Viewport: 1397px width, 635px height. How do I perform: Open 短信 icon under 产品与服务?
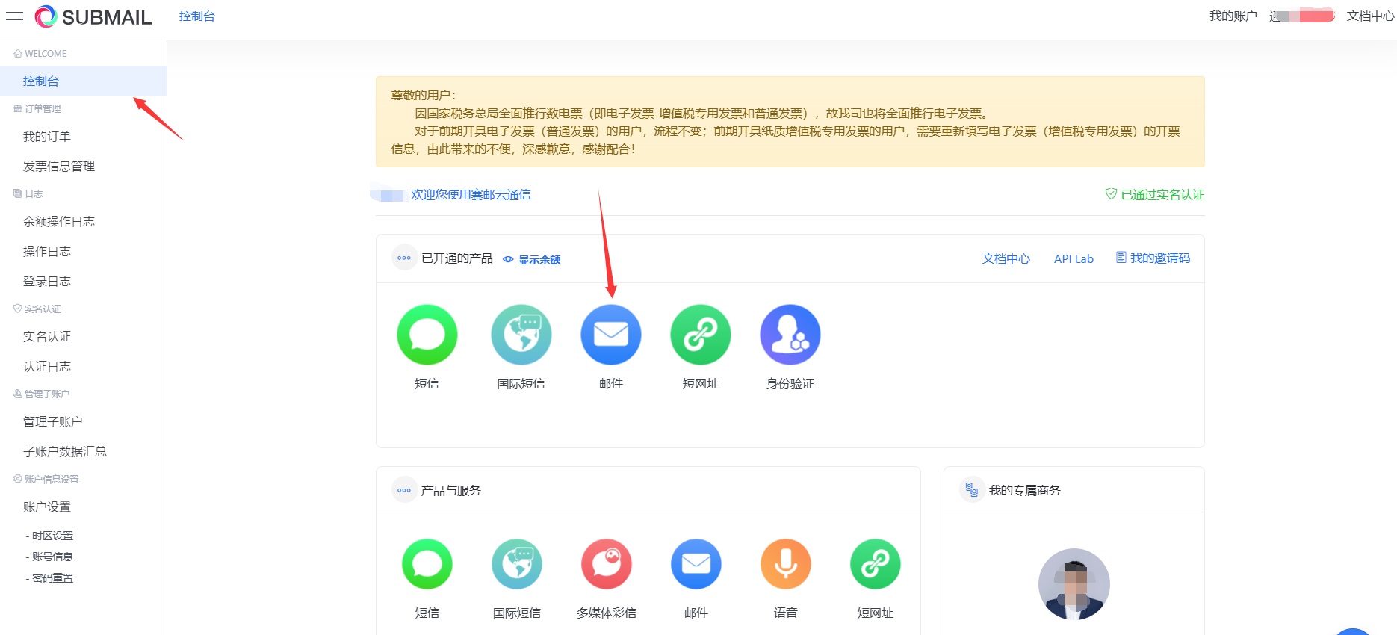pos(427,564)
